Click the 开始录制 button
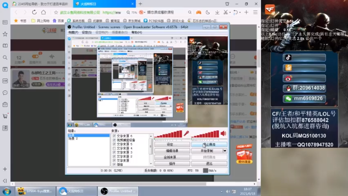Screen dimensions: 348x196 click(207, 151)
